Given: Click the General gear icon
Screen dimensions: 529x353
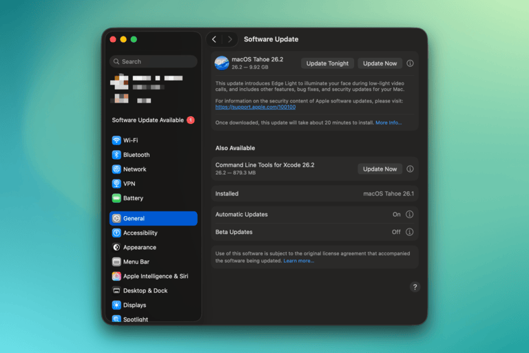Looking at the screenshot, I should 116,219.
